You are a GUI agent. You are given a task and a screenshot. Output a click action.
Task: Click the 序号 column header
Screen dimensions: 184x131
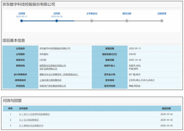[10, 108]
